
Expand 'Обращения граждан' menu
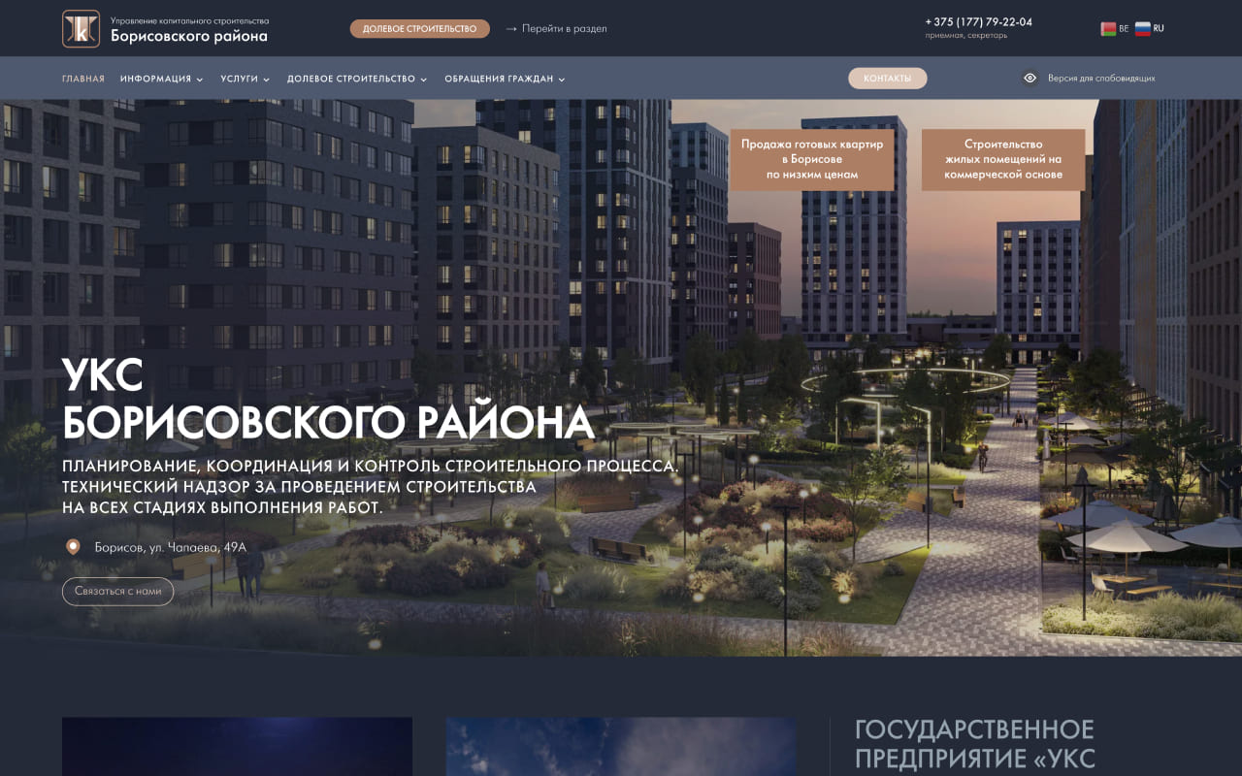point(505,79)
